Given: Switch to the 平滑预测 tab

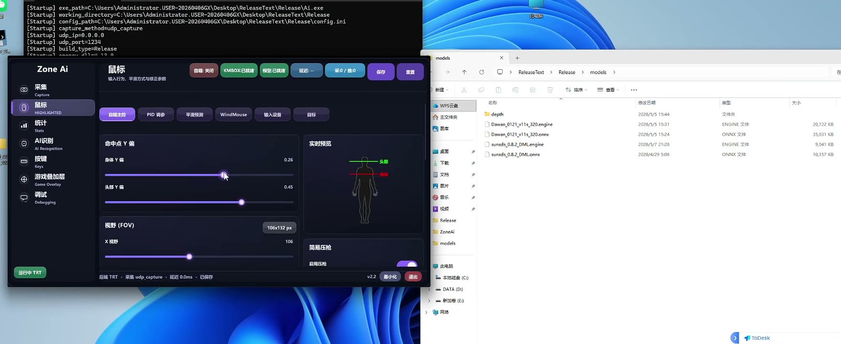Looking at the screenshot, I should [194, 115].
